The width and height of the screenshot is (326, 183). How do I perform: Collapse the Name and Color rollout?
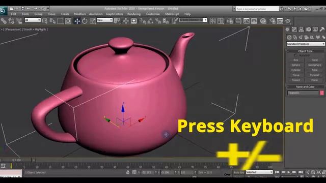click(x=305, y=87)
